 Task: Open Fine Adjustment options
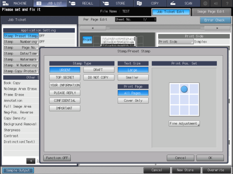[x=184, y=123]
